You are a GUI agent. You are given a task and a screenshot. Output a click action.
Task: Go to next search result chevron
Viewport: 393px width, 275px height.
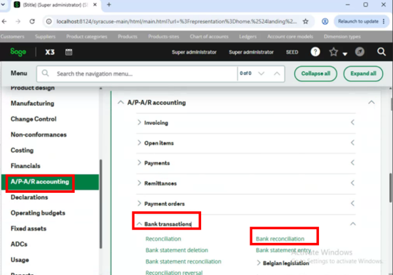click(261, 74)
